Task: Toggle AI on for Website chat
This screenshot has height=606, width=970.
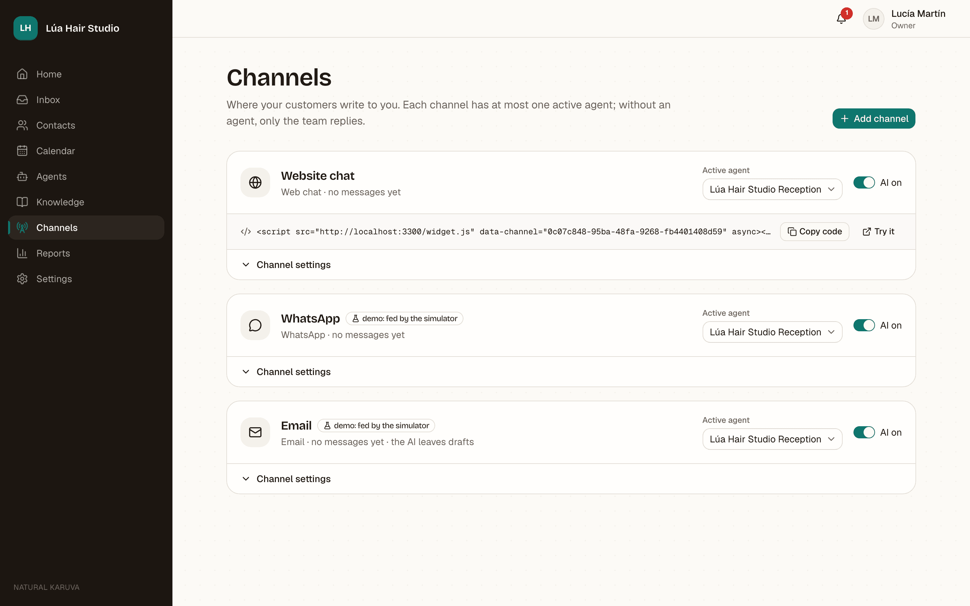Action: tap(864, 183)
